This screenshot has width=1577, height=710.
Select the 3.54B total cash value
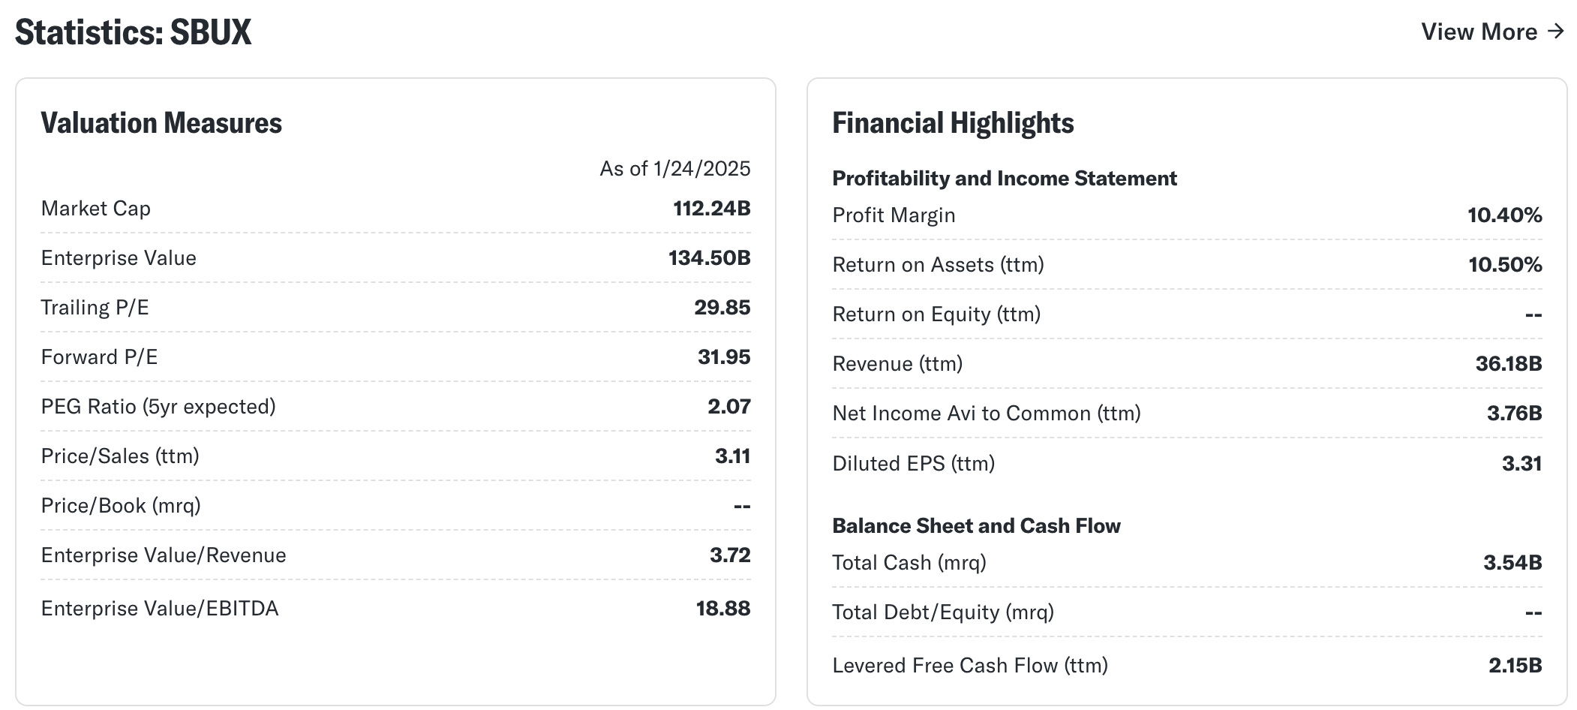(x=1512, y=563)
